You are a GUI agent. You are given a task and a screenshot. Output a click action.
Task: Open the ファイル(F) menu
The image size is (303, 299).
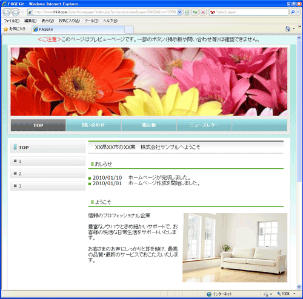(12, 21)
